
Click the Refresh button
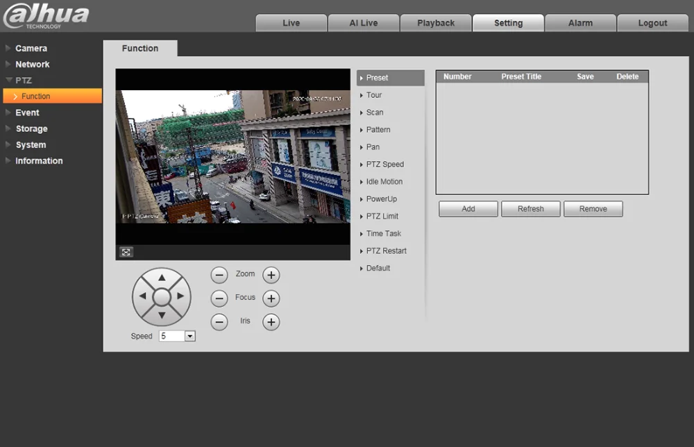(x=531, y=209)
